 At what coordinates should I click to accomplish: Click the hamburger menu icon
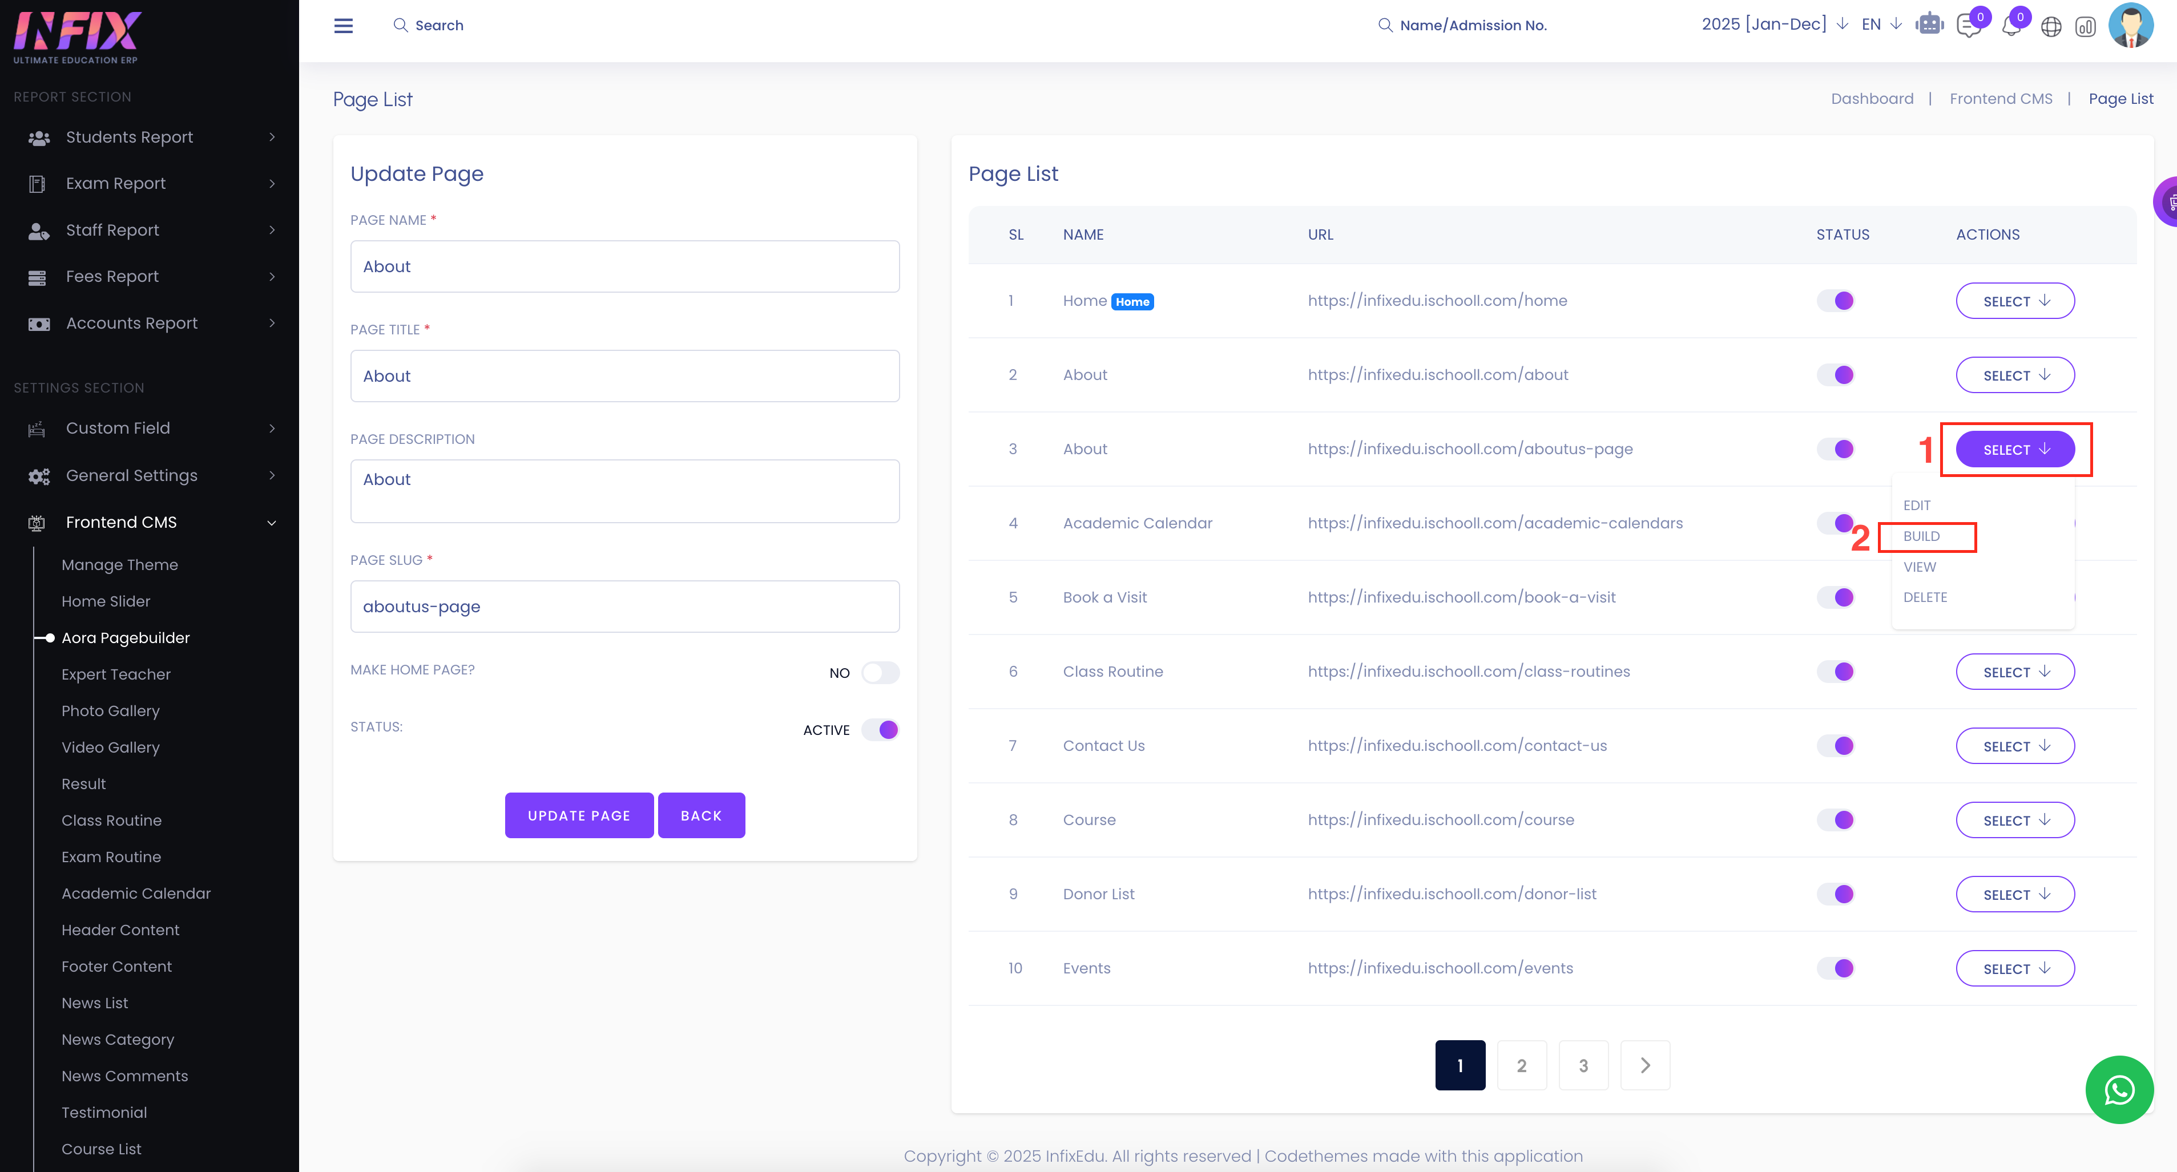pyautogui.click(x=343, y=25)
